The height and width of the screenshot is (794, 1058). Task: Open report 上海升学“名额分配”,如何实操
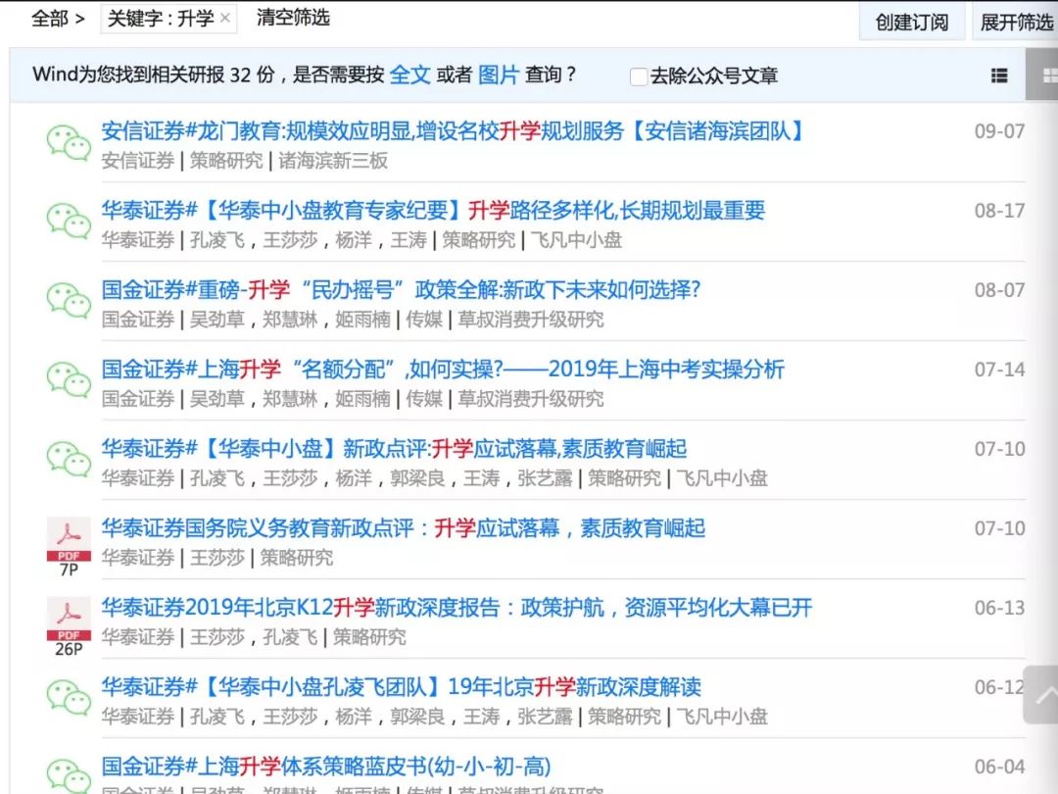click(443, 370)
